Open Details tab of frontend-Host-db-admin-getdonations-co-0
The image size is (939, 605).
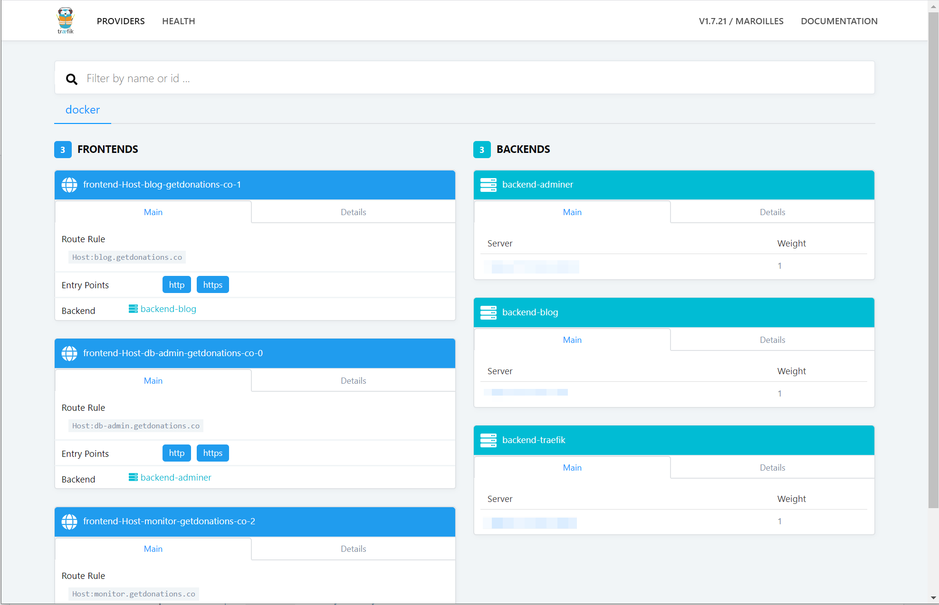click(x=354, y=381)
